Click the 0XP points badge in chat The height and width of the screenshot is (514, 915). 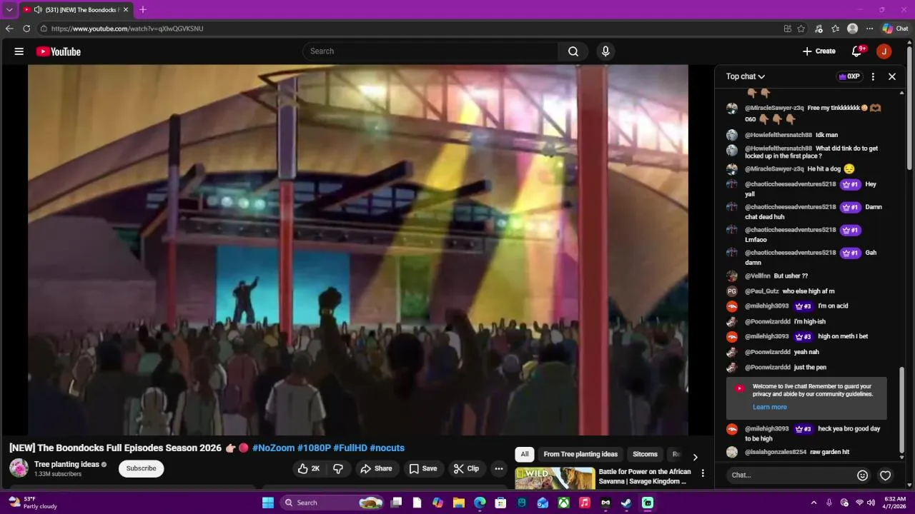pyautogui.click(x=849, y=76)
